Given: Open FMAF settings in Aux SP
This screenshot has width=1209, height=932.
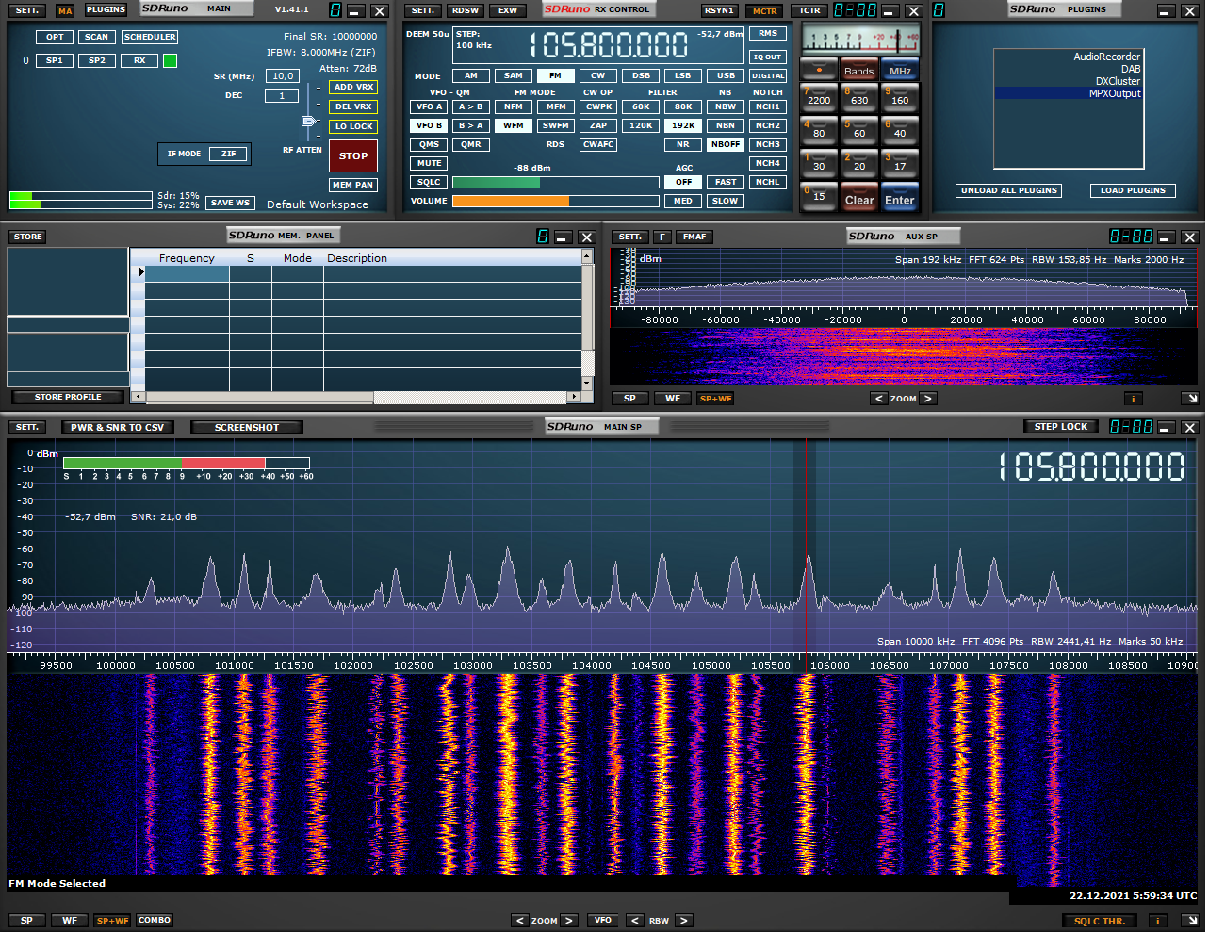Looking at the screenshot, I should pyautogui.click(x=694, y=237).
